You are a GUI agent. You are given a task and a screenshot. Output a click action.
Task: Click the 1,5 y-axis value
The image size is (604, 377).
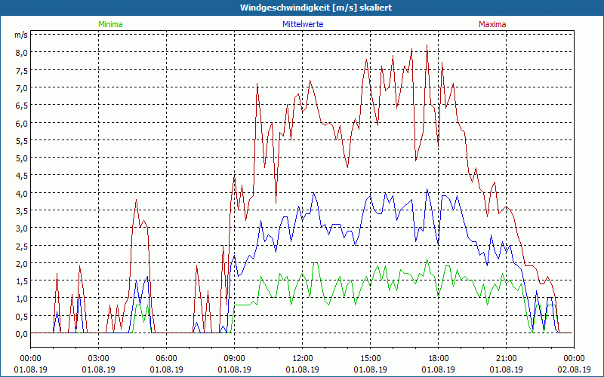[21, 281]
